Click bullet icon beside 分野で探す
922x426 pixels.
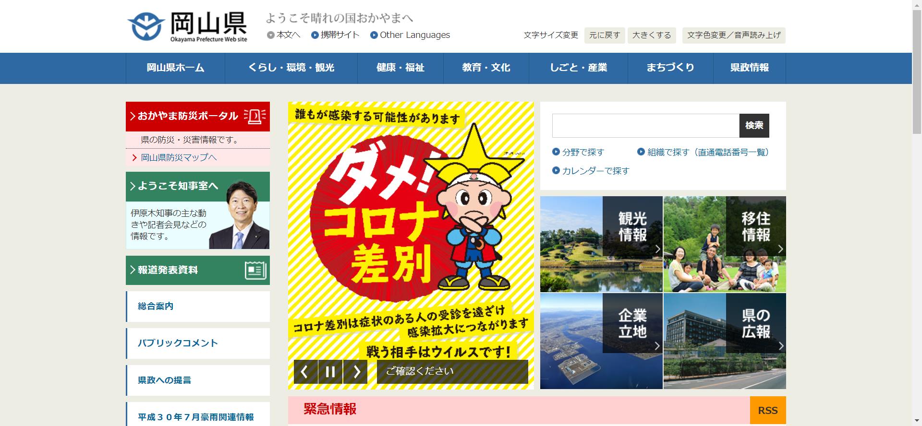pyautogui.click(x=556, y=152)
